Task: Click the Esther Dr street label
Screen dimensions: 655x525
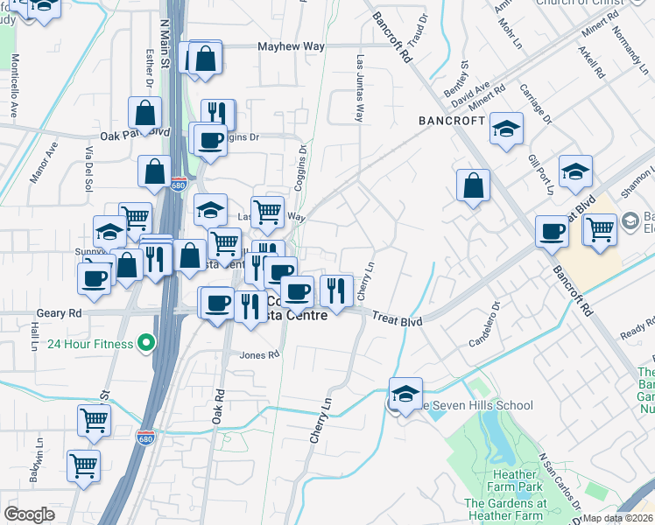Action: 150,69
